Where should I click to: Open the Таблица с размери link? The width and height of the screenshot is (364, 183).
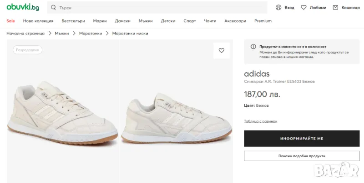tap(261, 121)
